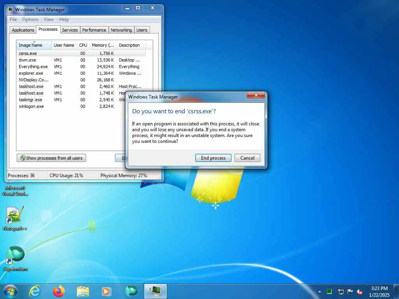
Task: Switch to the Services tab
Action: pos(70,30)
